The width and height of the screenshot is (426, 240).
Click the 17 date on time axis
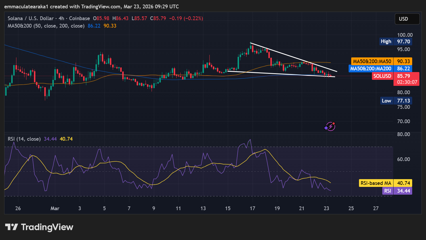coord(252,208)
